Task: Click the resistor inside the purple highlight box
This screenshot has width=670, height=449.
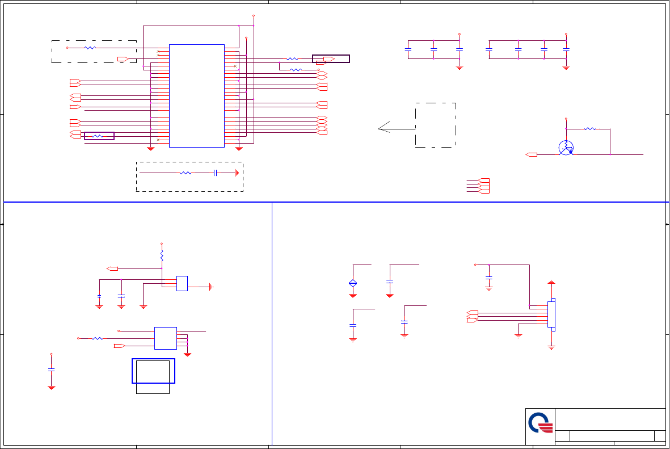Action: (x=98, y=136)
